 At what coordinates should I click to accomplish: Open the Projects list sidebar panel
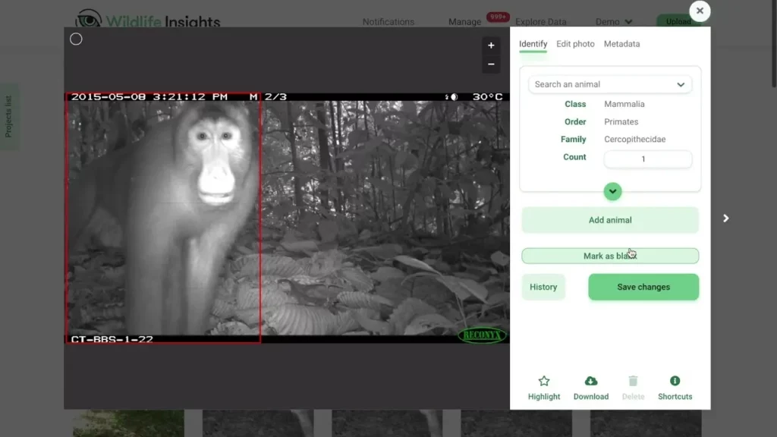9,115
